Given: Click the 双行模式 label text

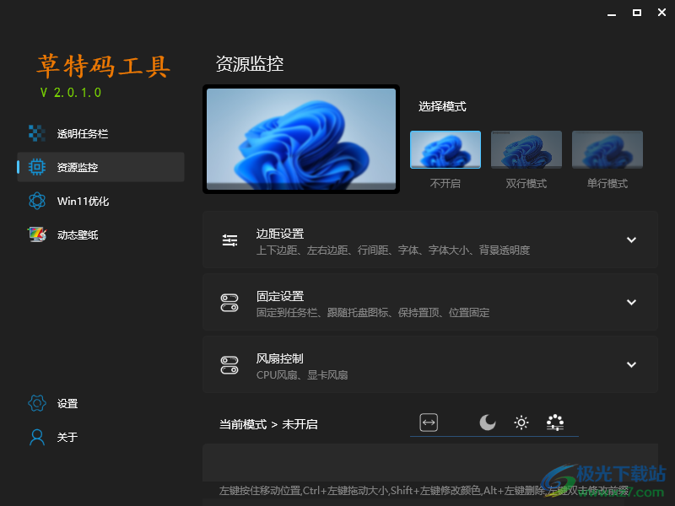Looking at the screenshot, I should click(526, 184).
